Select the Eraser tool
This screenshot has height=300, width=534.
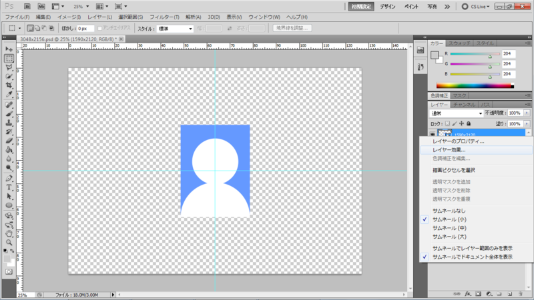click(9, 141)
